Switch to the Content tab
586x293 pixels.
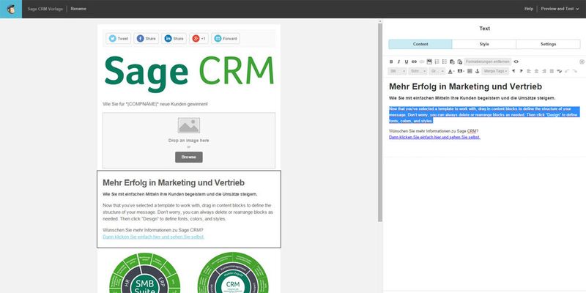420,44
